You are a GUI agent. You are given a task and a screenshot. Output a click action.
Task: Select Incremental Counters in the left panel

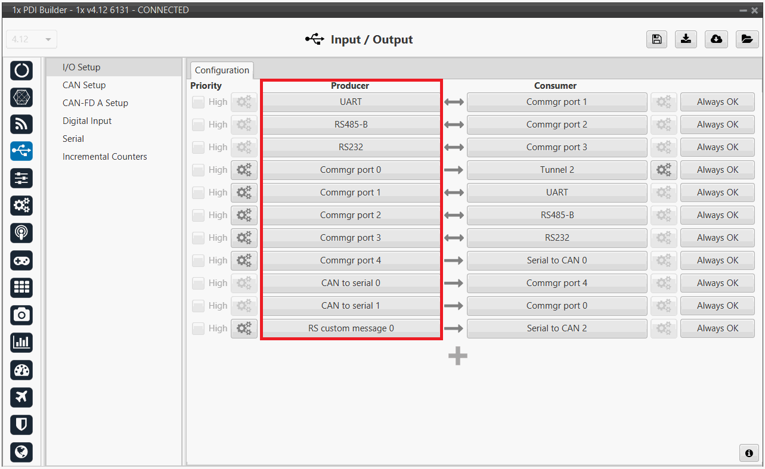coord(104,157)
